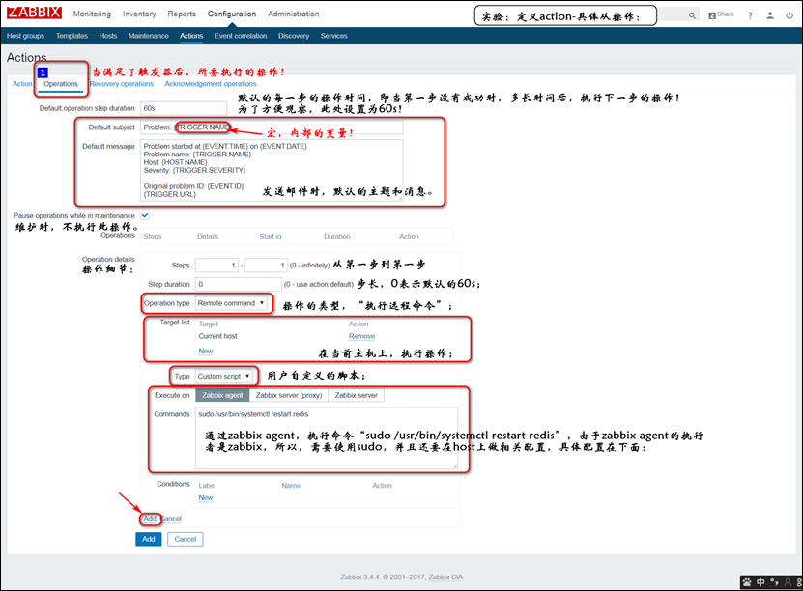Click the paw icon in the input method bar
Viewport: 803px width, 591px height.
(x=747, y=582)
